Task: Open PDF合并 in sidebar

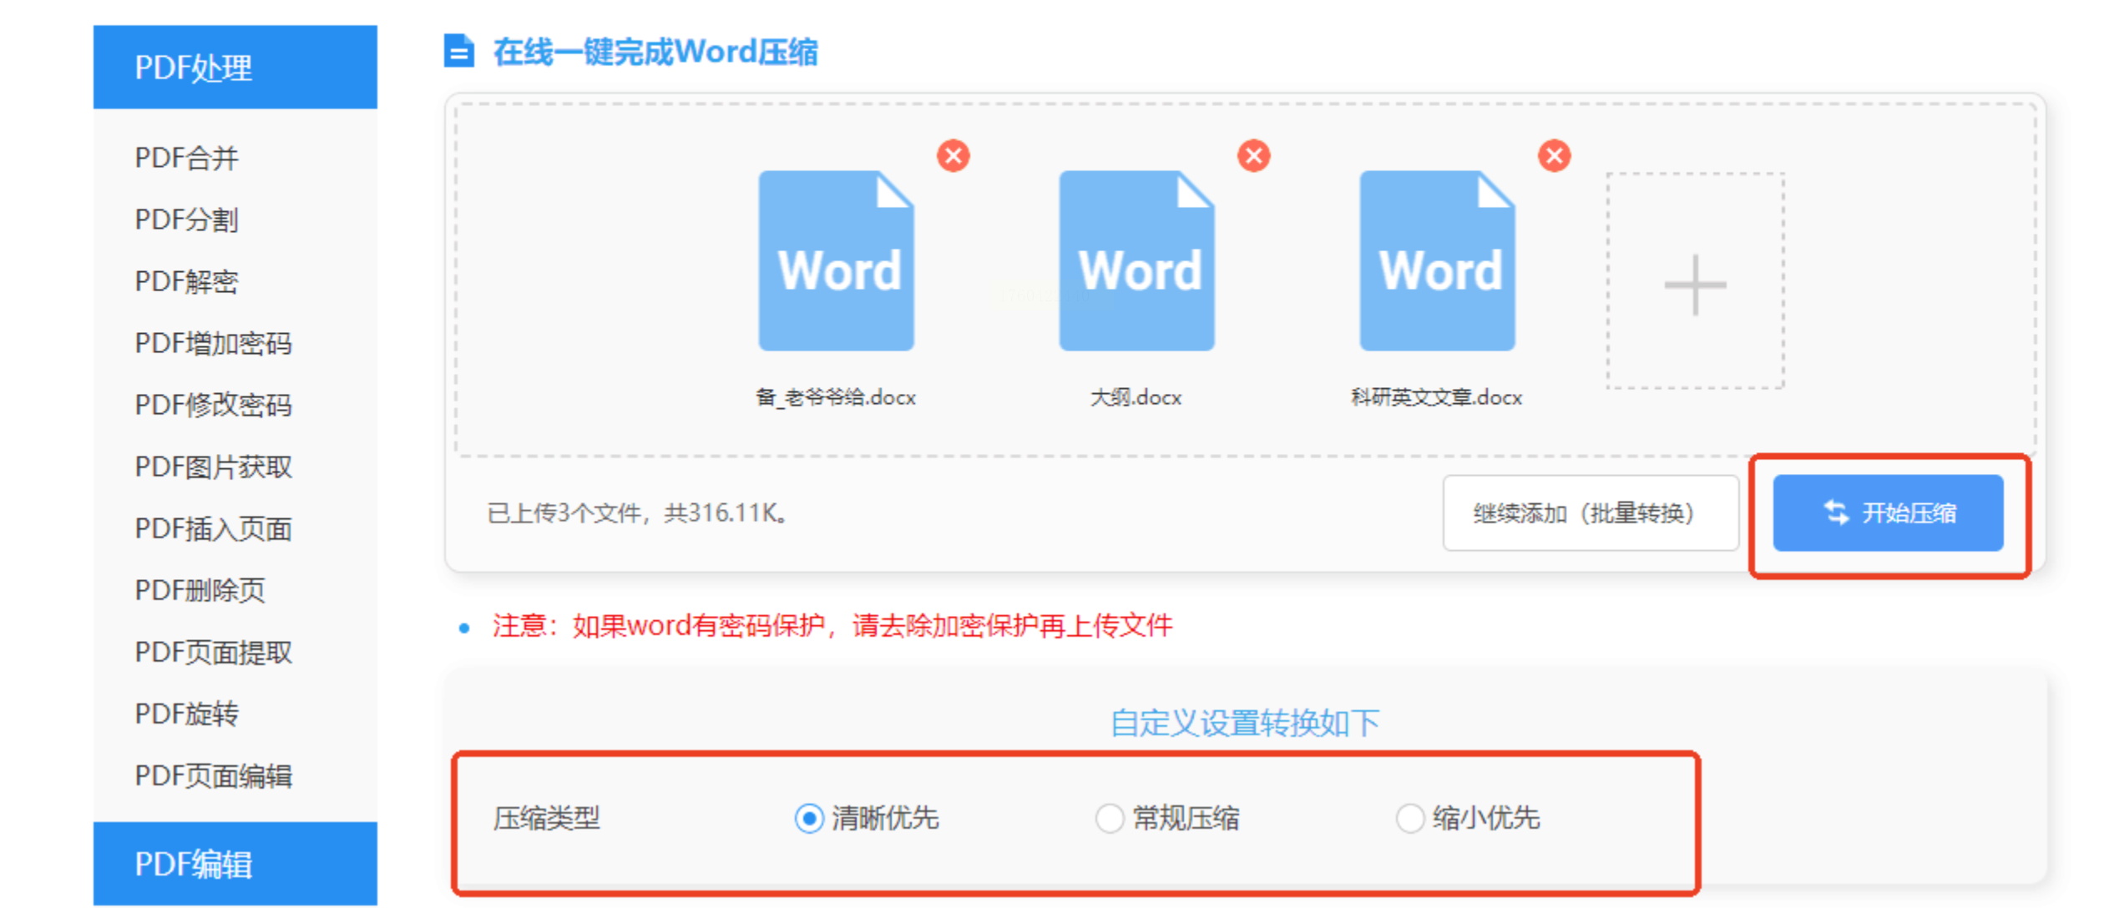Action: tap(187, 158)
